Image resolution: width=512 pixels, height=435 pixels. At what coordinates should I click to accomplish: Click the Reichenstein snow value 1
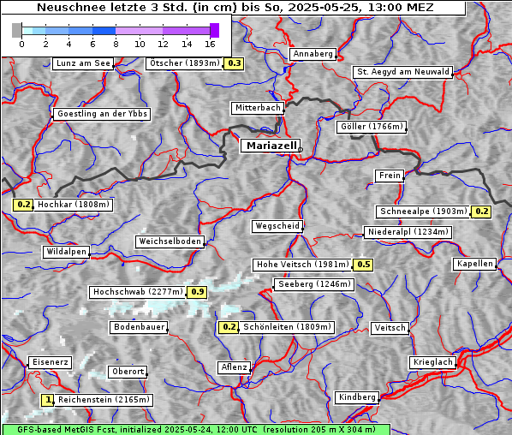pos(47,400)
